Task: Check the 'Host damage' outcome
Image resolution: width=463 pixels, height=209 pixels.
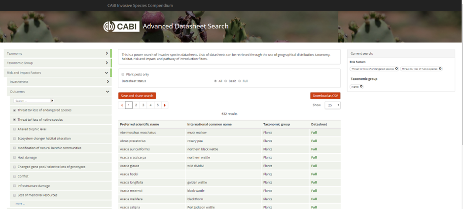Action: pyautogui.click(x=14, y=157)
